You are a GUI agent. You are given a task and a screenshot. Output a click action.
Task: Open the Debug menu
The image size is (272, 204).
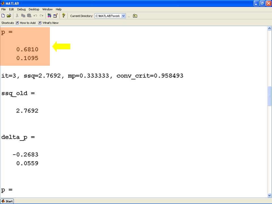(x=21, y=9)
